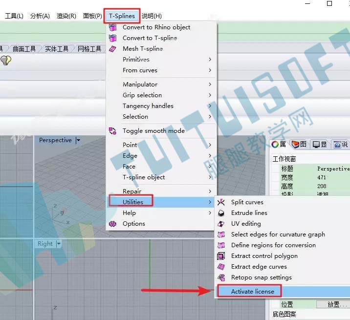
Task: Click the UV editing icon
Action: (x=221, y=224)
